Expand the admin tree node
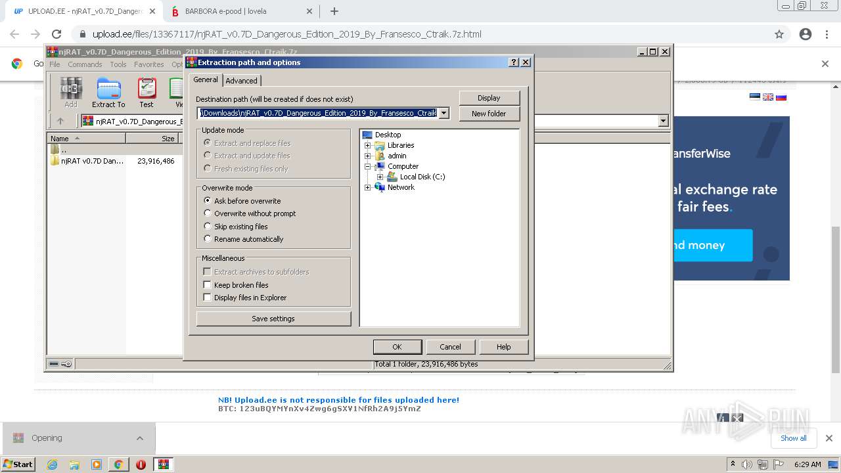The width and height of the screenshot is (841, 473). click(368, 156)
